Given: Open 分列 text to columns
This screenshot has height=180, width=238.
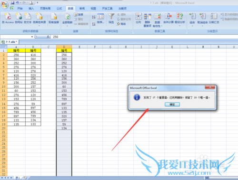Looking at the screenshot, I should 139,19.
